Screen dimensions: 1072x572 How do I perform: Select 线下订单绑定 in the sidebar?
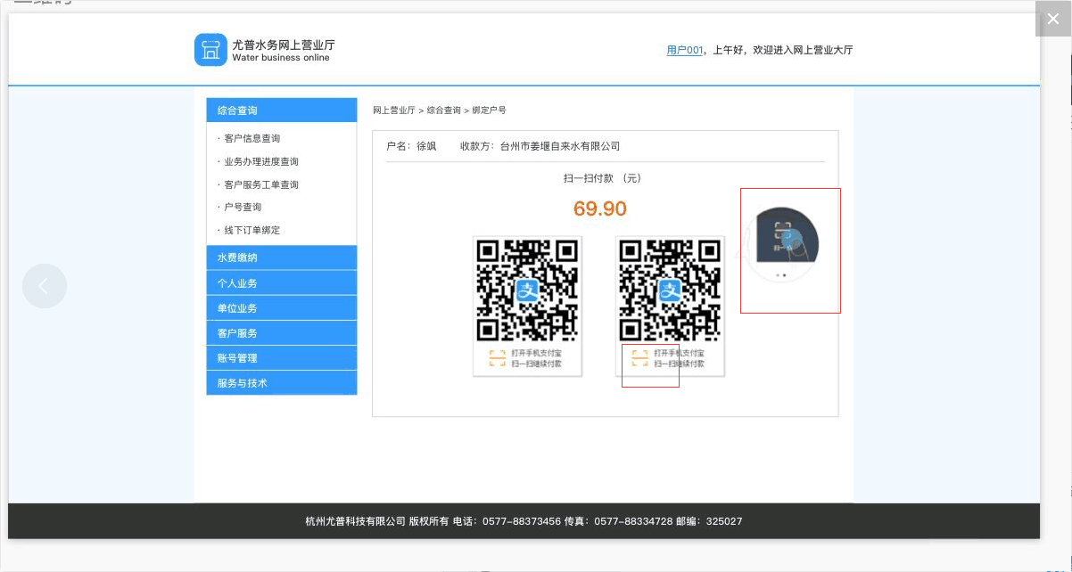(x=252, y=230)
